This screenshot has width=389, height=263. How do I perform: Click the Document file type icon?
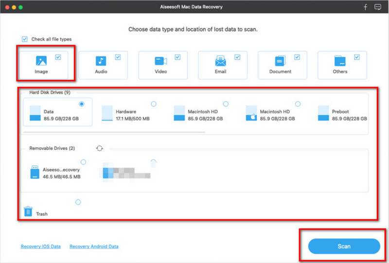point(280,61)
